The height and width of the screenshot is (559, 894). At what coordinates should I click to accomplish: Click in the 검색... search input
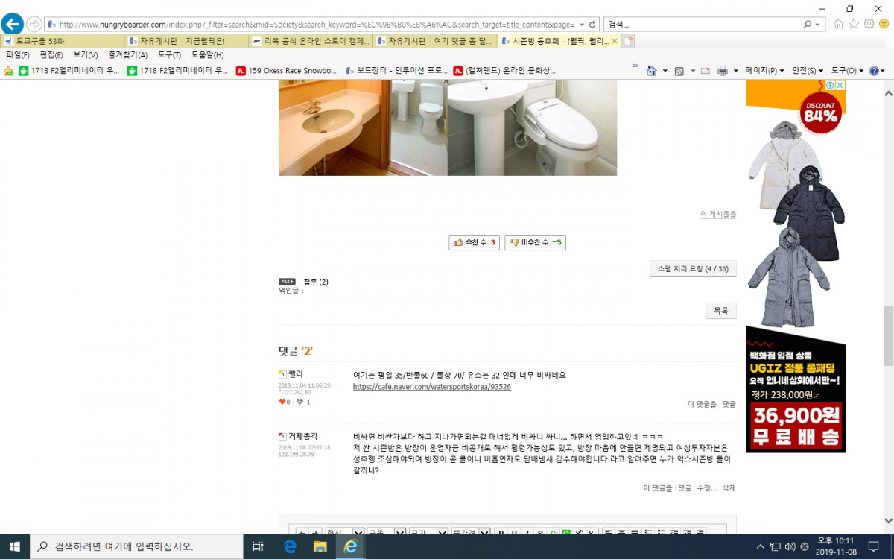point(703,25)
